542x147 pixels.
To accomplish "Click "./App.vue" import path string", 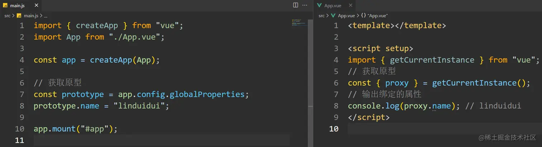I will pyautogui.click(x=135, y=37).
